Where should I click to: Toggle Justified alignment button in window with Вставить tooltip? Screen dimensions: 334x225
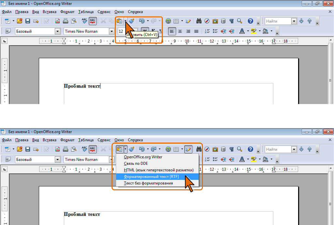[x=196, y=31]
